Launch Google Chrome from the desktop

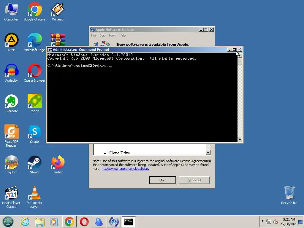[x=34, y=12]
